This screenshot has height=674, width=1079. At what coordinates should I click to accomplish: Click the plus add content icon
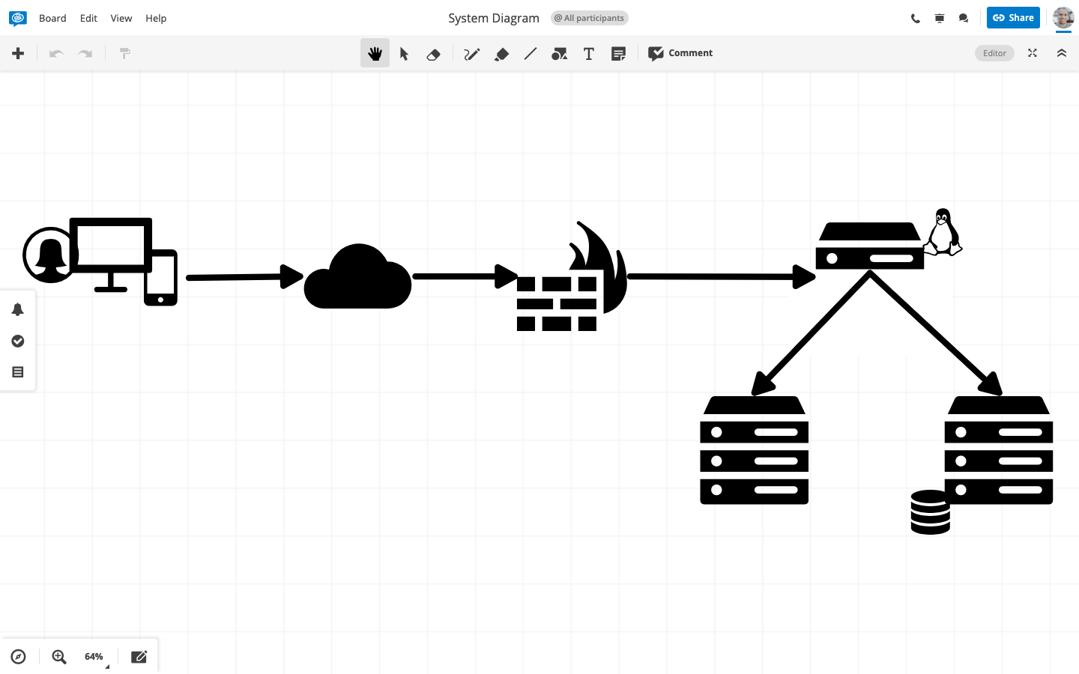(18, 53)
